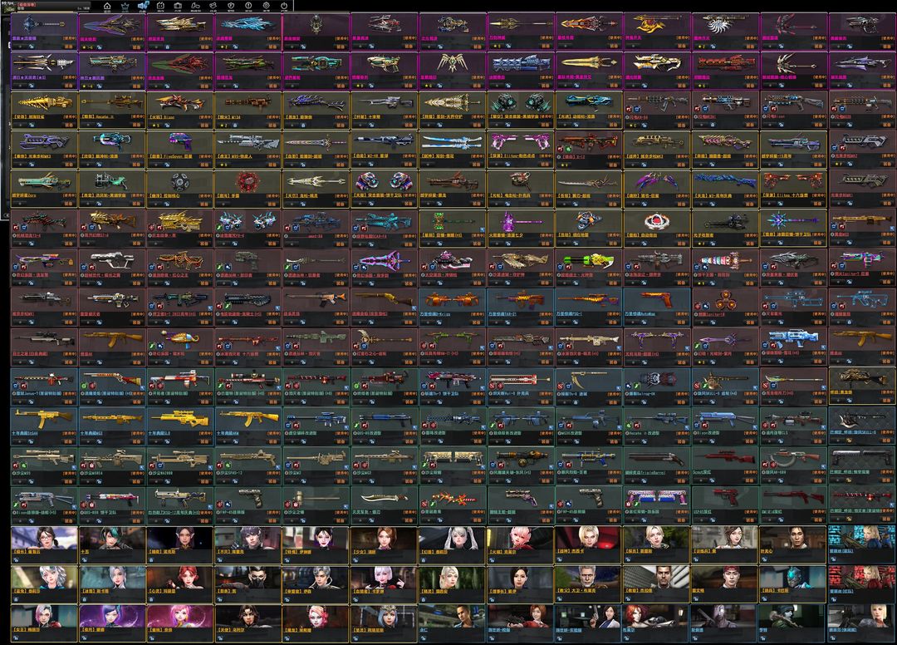Viewport: 897px width, 645px height.
Task: Choose the blue-helmet robot character
Action: [793, 584]
